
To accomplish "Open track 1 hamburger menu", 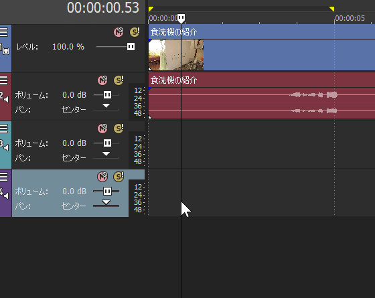I will (x=4, y=32).
